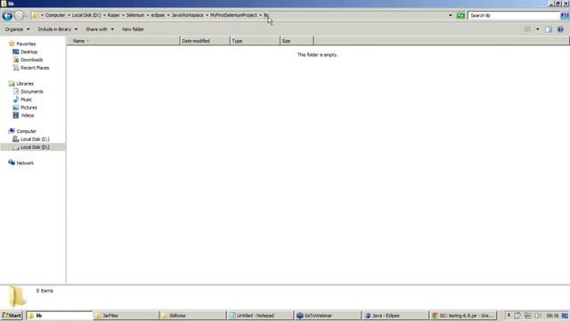Click Local Disk (D:) in breadcrumb

click(86, 15)
